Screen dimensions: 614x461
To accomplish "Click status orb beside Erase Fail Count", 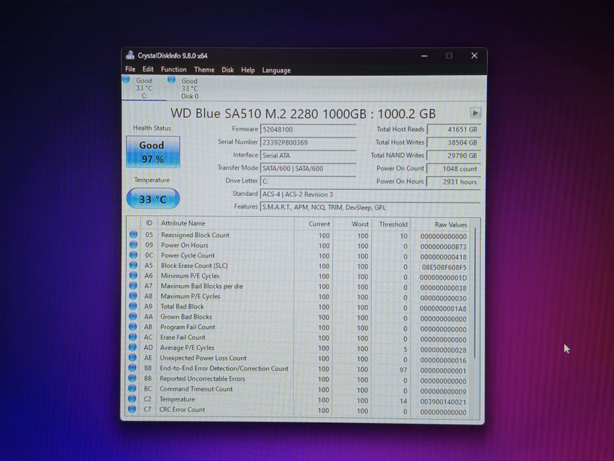I will (x=133, y=337).
